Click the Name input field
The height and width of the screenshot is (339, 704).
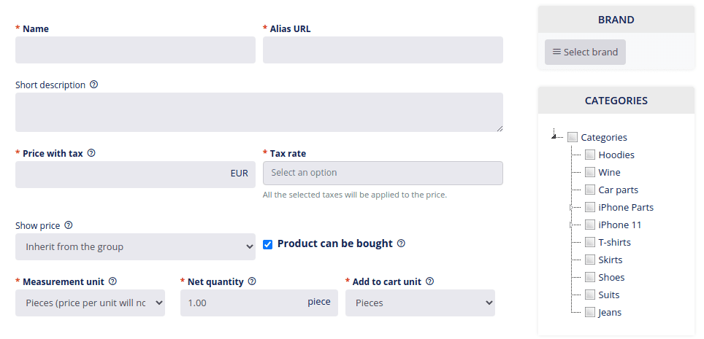click(135, 50)
